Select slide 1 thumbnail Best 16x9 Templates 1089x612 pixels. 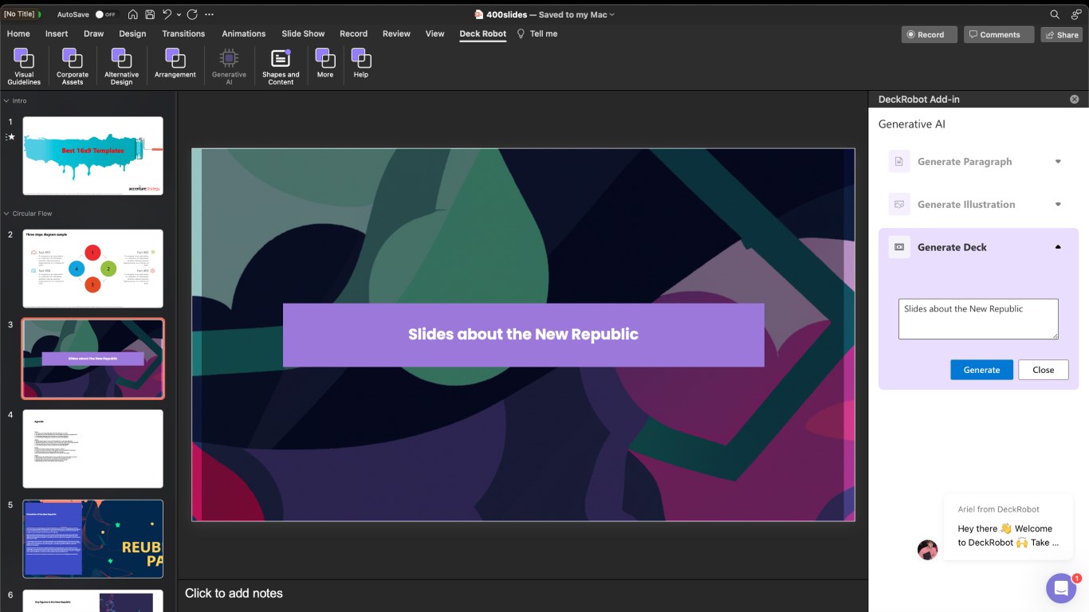tap(93, 156)
